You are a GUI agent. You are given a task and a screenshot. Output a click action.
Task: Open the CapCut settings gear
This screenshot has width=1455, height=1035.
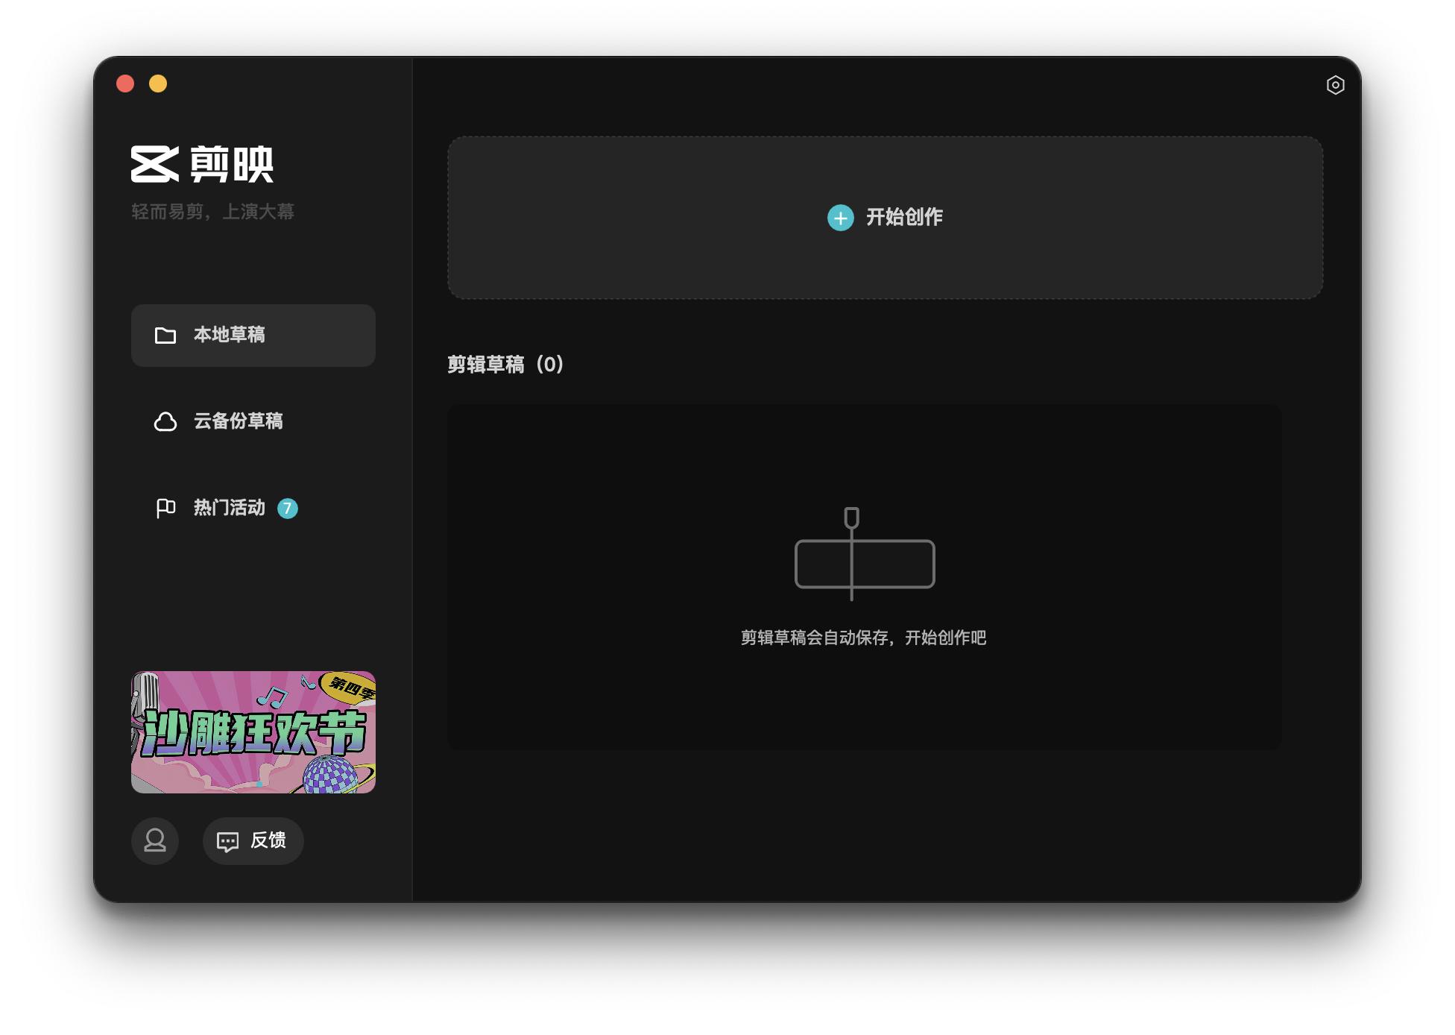[1334, 86]
